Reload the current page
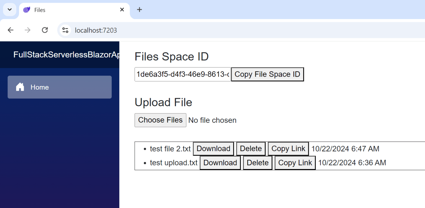 [x=45, y=30]
